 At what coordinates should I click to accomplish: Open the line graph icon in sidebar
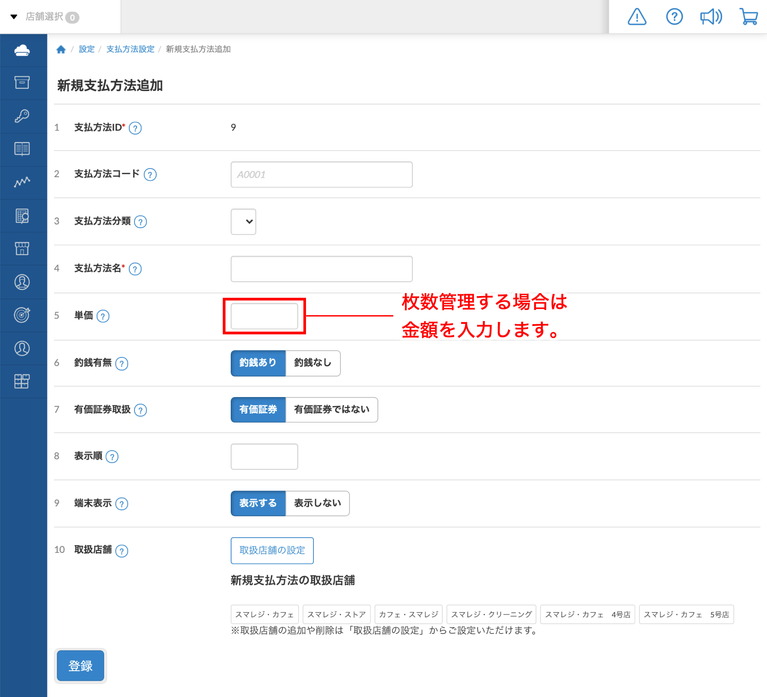[22, 182]
